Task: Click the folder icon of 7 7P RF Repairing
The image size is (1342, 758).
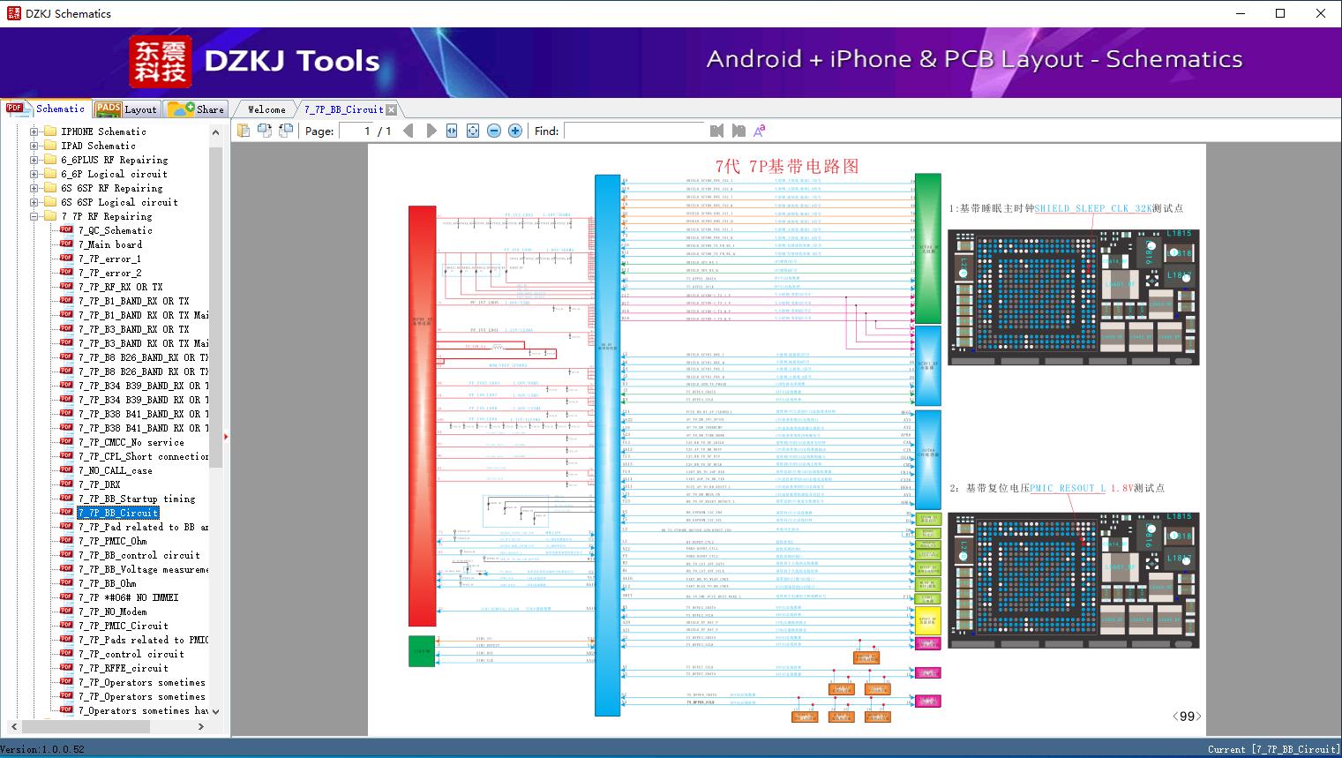Action: click(x=50, y=216)
